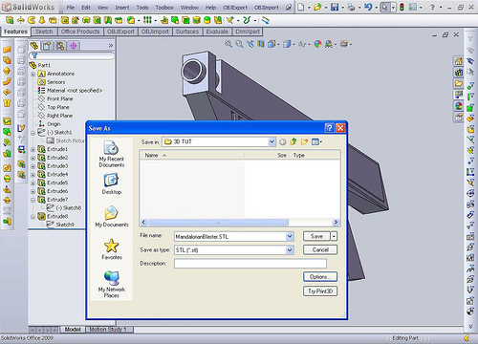Image resolution: width=478 pixels, height=344 pixels.
Task: Collapse the Extrude7 feature node
Action: pyautogui.click(x=33, y=200)
